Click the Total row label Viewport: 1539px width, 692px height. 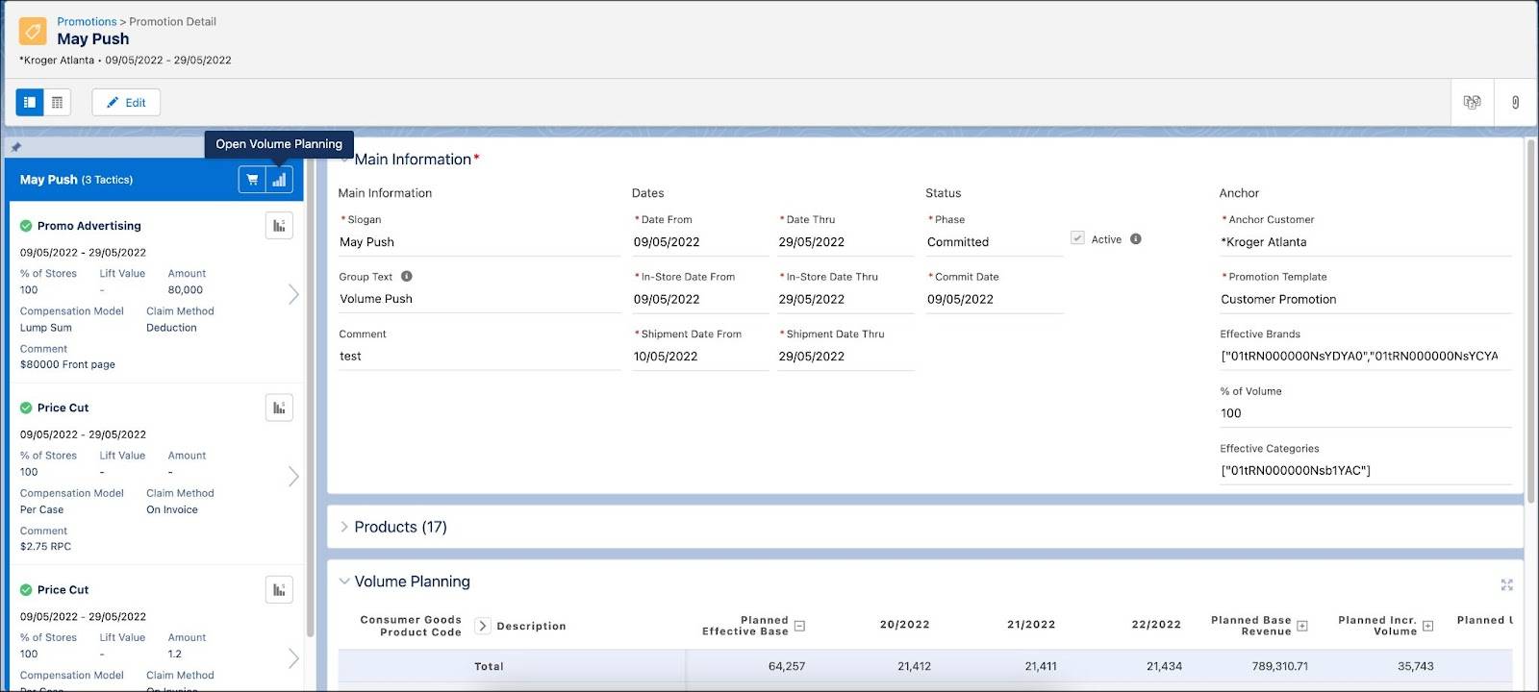(x=489, y=666)
